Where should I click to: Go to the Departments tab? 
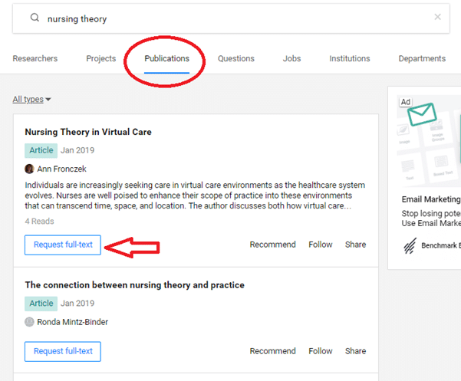(422, 58)
